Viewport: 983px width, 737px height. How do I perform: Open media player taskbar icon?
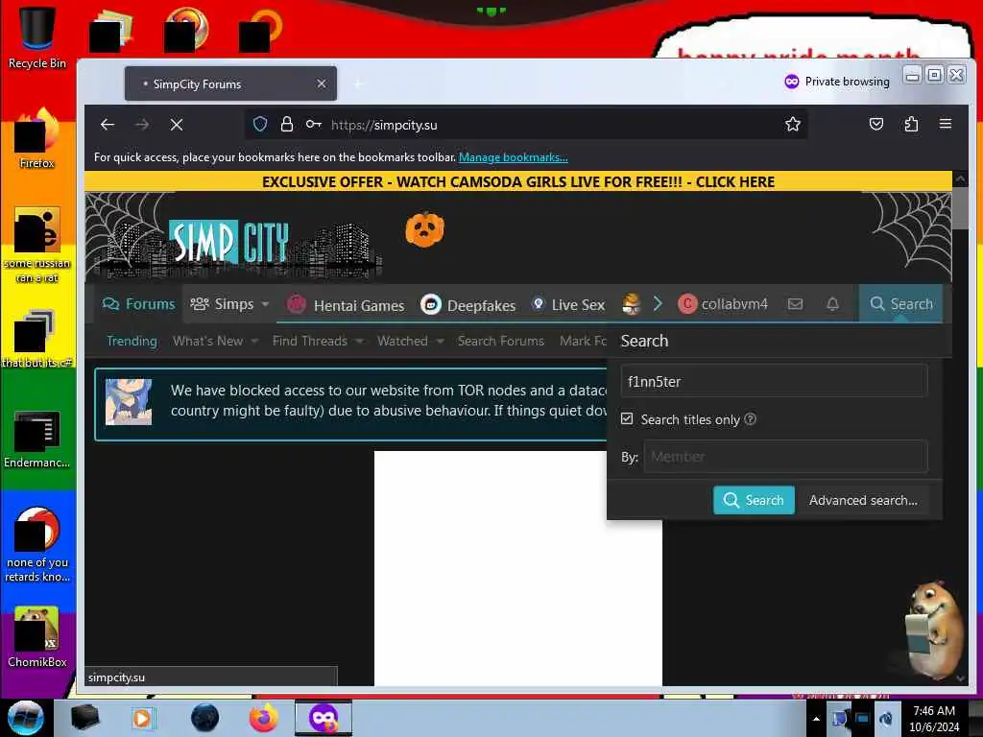pyautogui.click(x=143, y=718)
